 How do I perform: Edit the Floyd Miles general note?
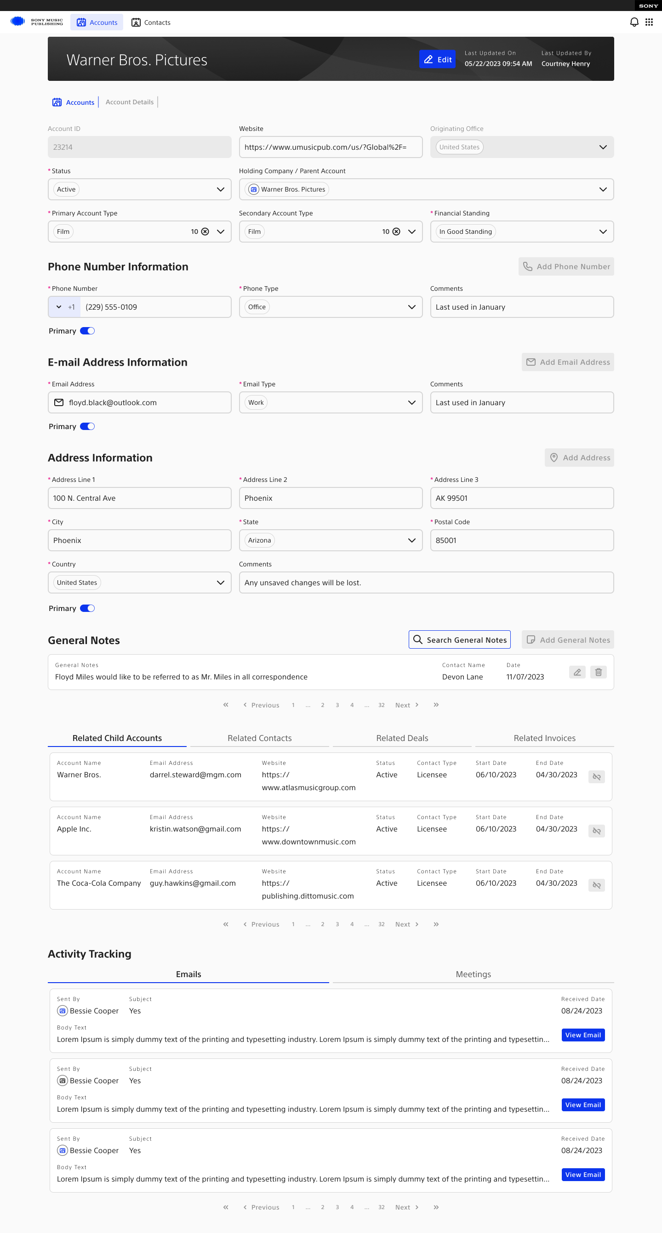[x=577, y=672]
